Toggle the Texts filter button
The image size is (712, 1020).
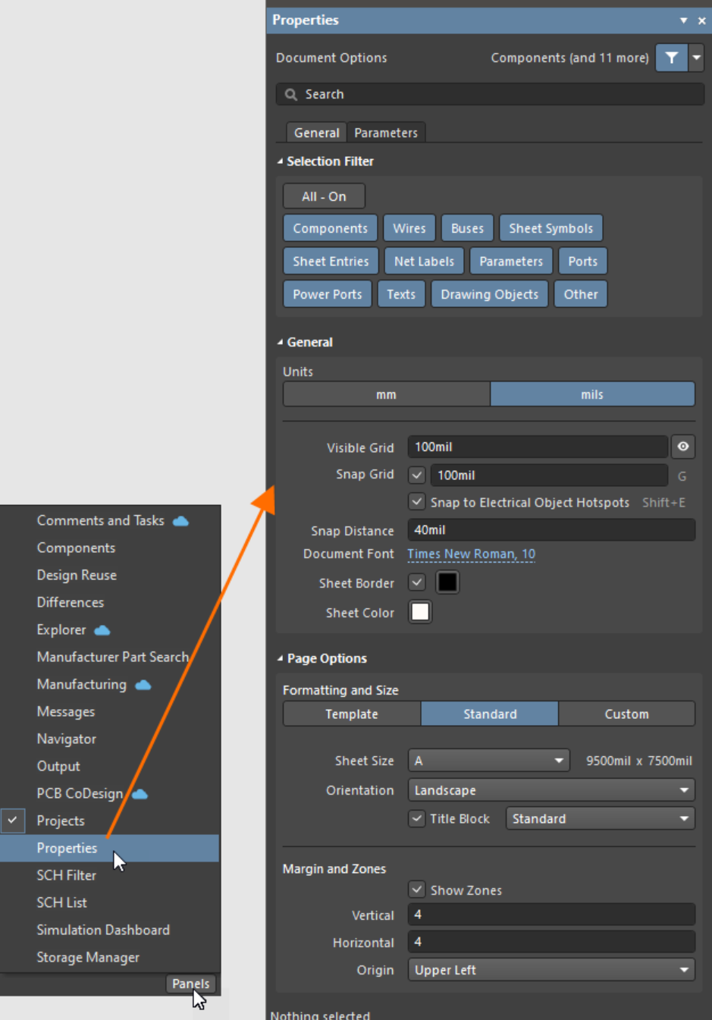pos(401,294)
